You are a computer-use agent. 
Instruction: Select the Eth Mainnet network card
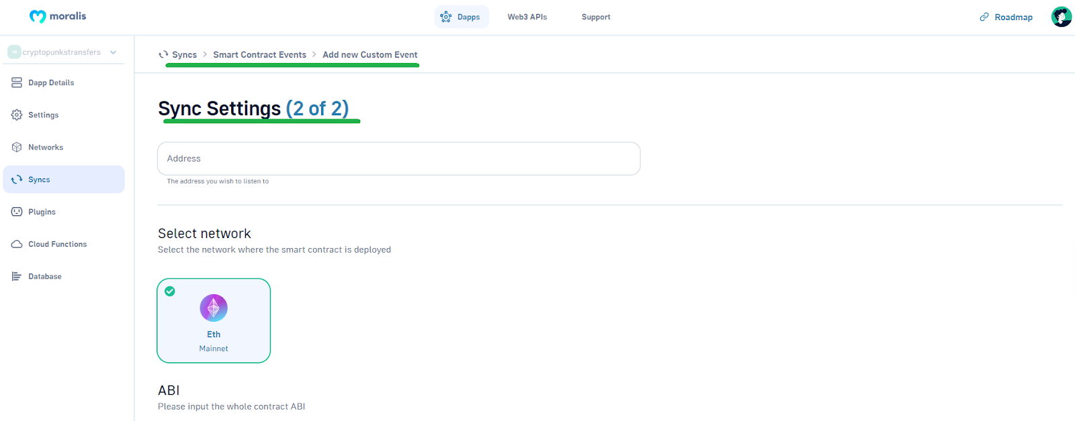[x=214, y=320]
